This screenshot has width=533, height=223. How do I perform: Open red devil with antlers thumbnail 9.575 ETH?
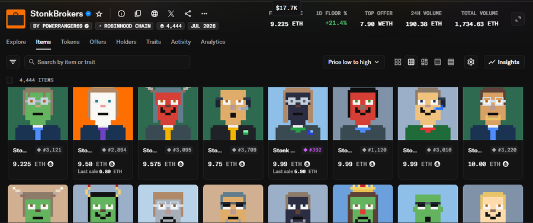pos(168,114)
